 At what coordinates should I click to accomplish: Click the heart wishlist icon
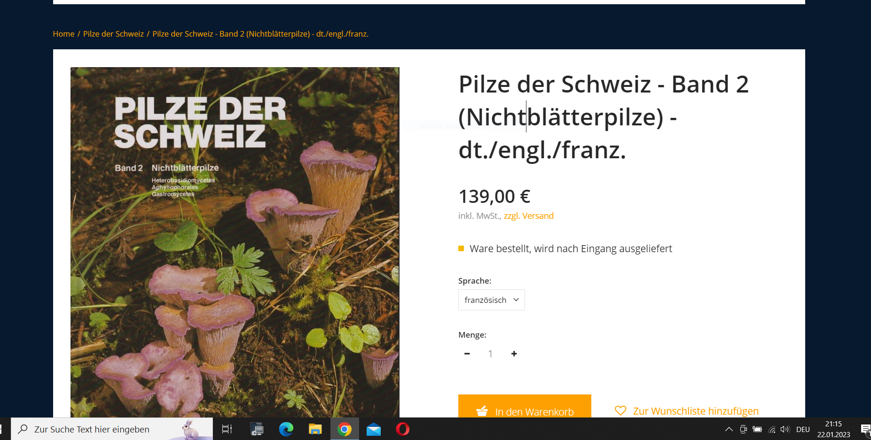pos(620,411)
